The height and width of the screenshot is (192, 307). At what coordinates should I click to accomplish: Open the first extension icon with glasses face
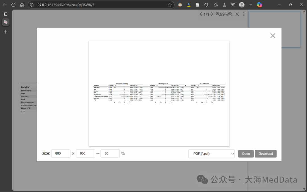coord(180,5)
